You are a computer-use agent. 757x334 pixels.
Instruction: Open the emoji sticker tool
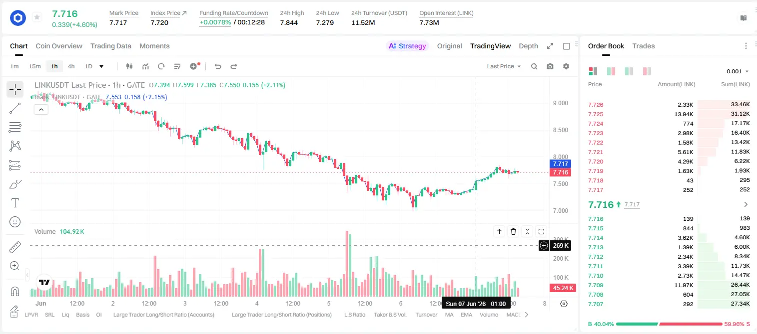15,222
